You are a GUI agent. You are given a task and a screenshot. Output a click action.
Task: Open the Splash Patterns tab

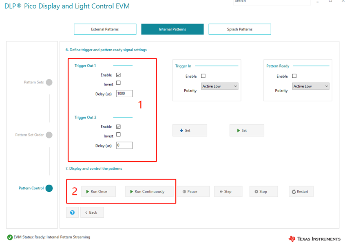pyautogui.click(x=240, y=29)
